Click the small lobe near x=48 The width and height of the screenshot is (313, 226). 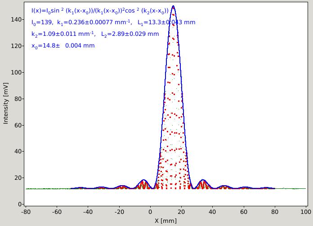pyautogui.click(x=224, y=186)
